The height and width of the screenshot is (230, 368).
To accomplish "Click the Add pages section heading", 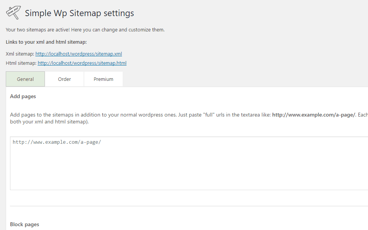I will [x=23, y=97].
